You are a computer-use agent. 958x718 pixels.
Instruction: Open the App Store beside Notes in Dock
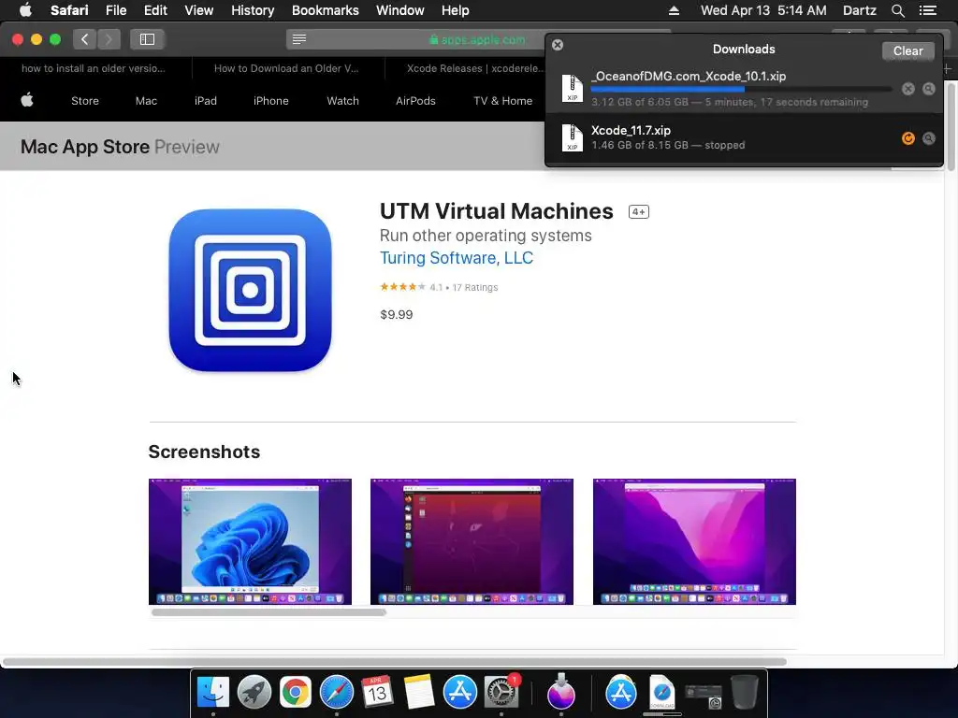(460, 693)
